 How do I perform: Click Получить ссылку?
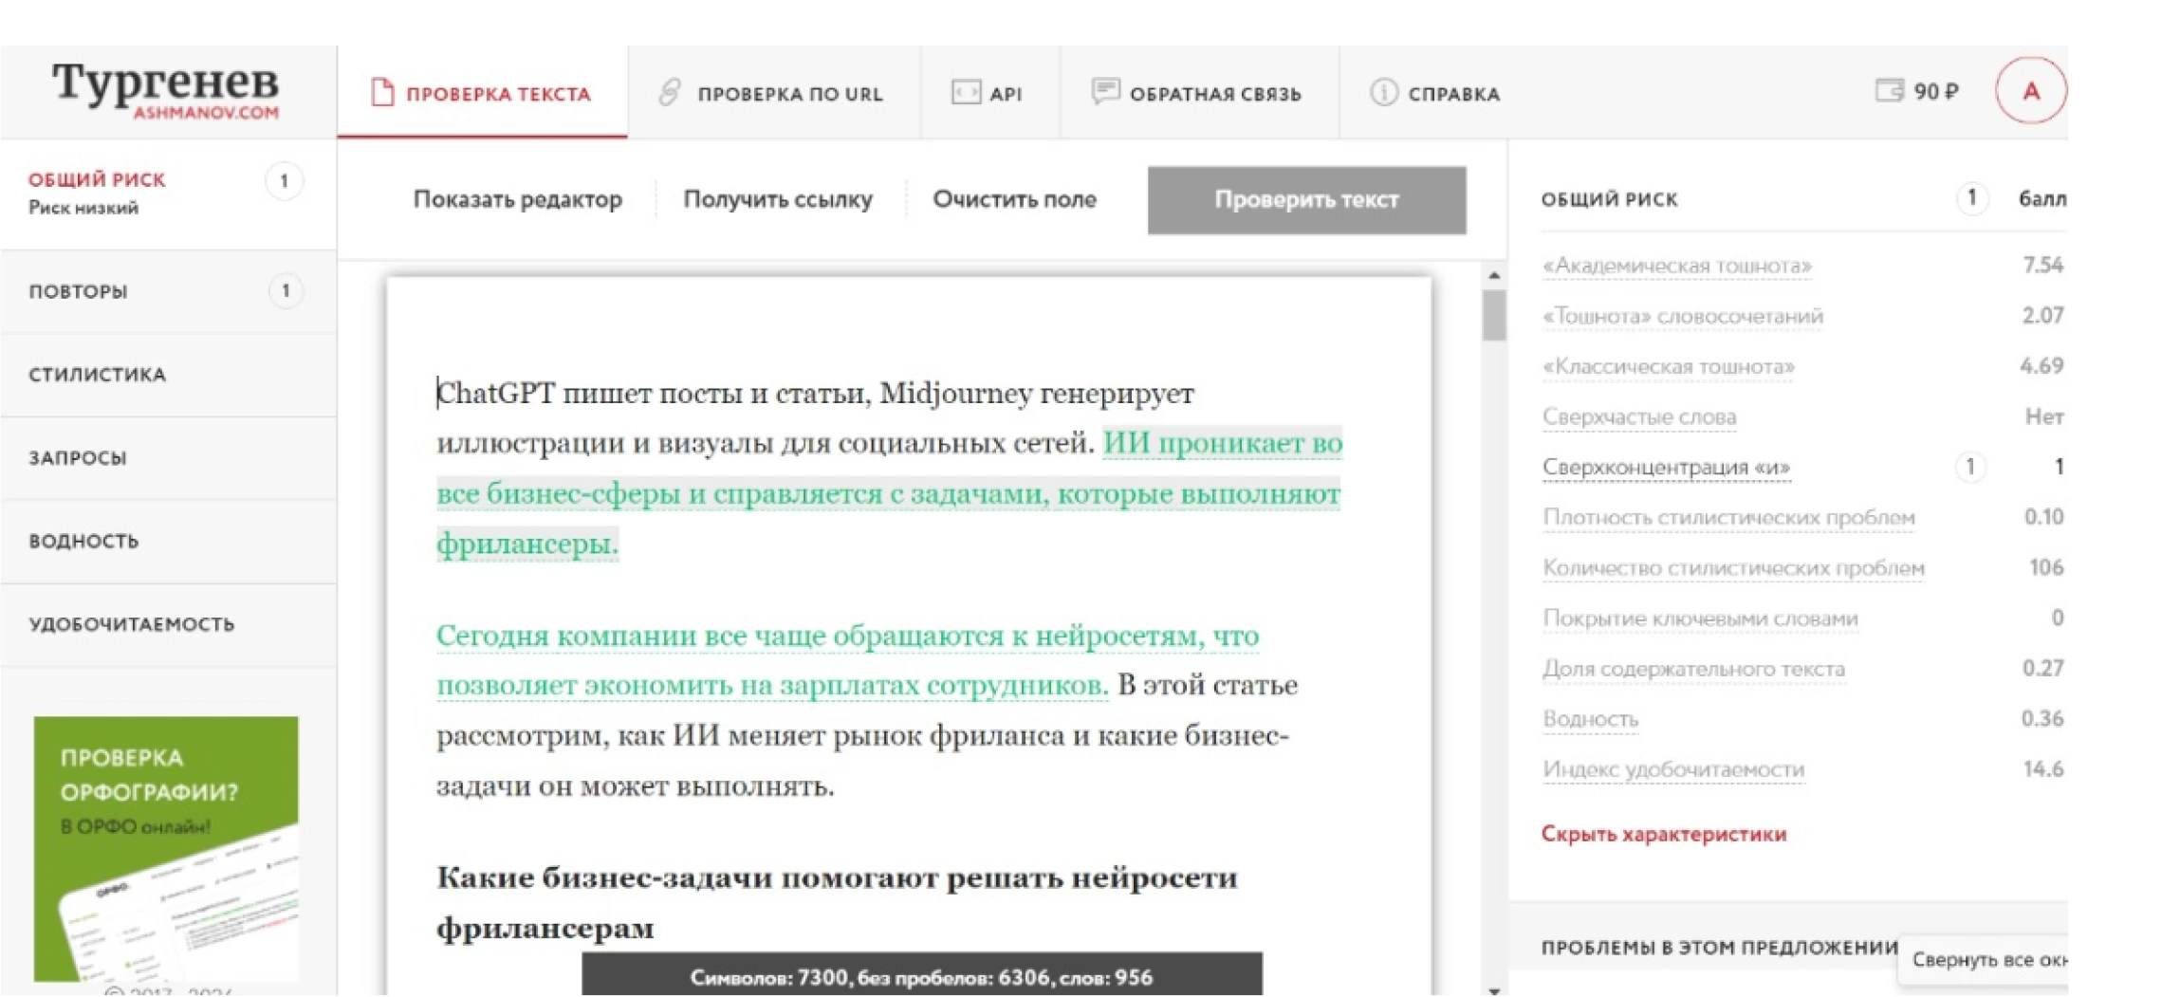(777, 200)
